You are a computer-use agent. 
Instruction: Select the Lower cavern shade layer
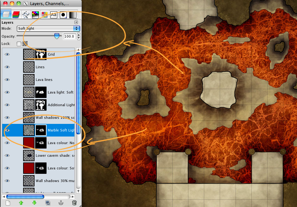pos(54,155)
